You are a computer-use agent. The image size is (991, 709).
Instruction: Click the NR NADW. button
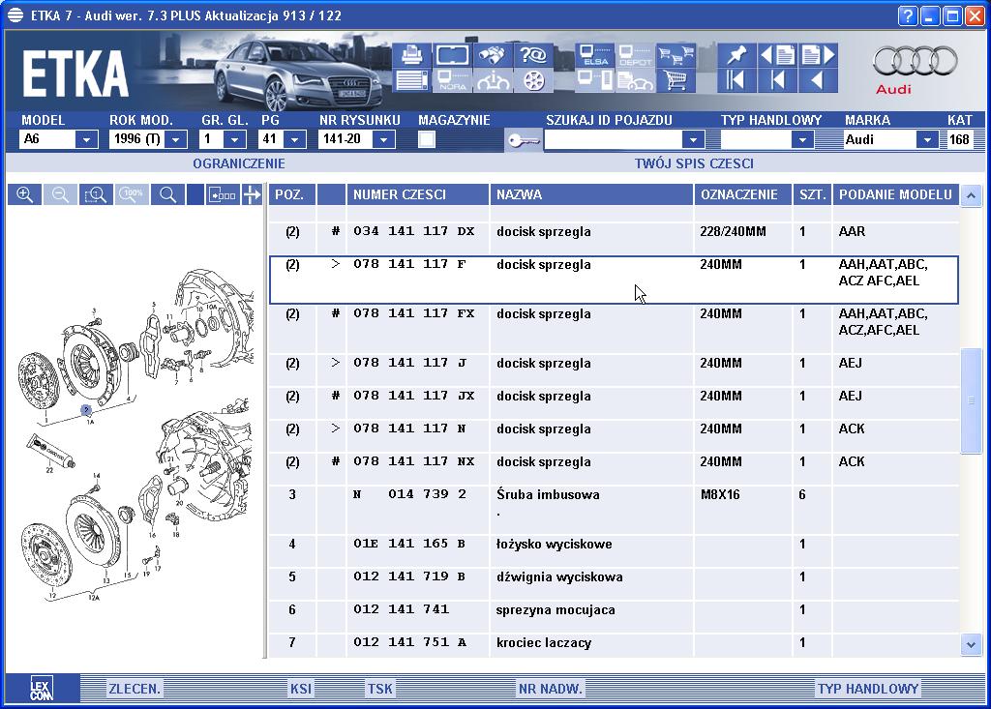550,689
